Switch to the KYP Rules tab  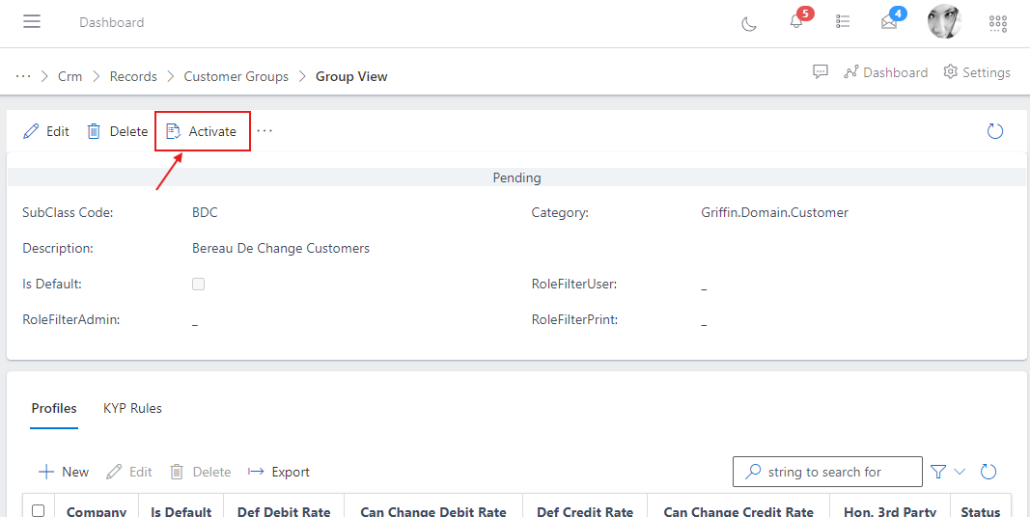point(132,408)
